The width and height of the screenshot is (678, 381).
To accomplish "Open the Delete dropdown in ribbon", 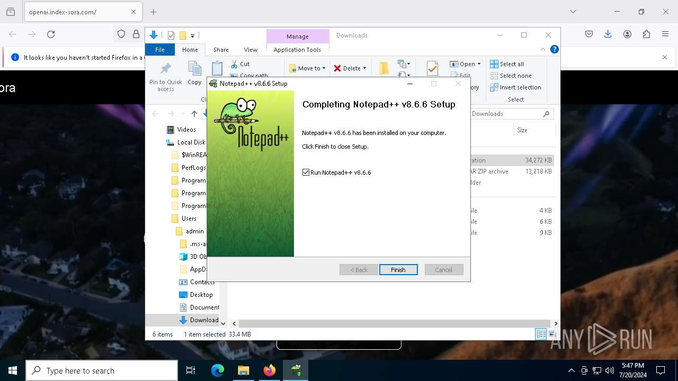I will (x=350, y=68).
